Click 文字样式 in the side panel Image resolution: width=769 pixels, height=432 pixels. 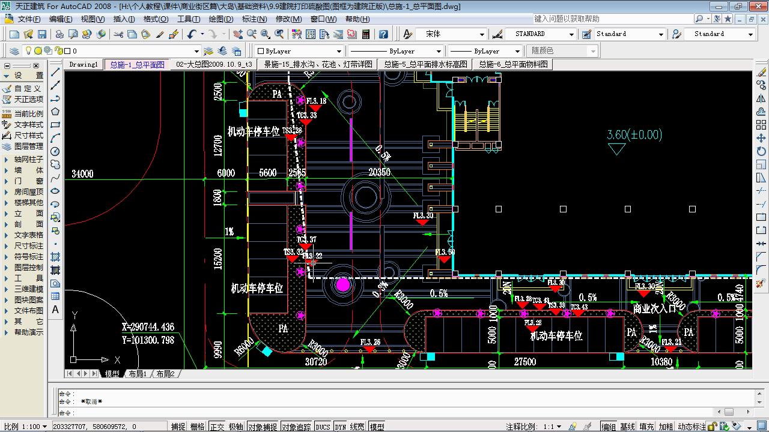pyautogui.click(x=23, y=124)
